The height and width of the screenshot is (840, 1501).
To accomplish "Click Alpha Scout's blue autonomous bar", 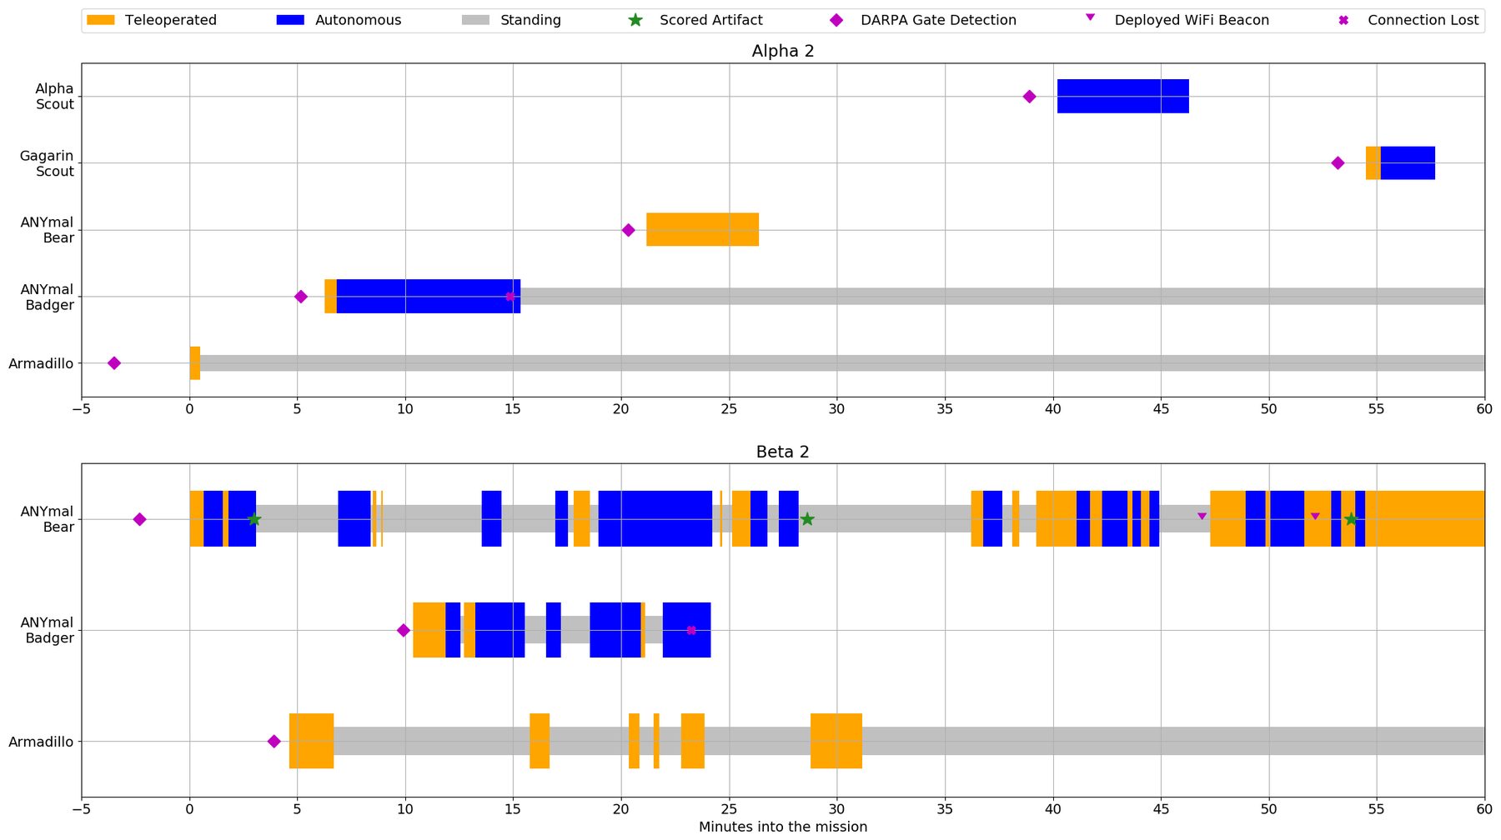I will [x=1123, y=97].
